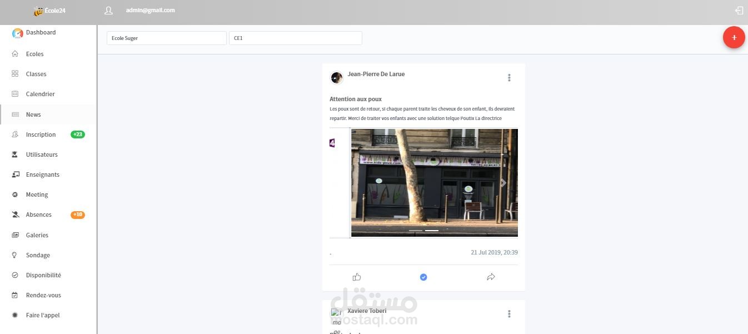Go to Ecoles section

(x=34, y=54)
